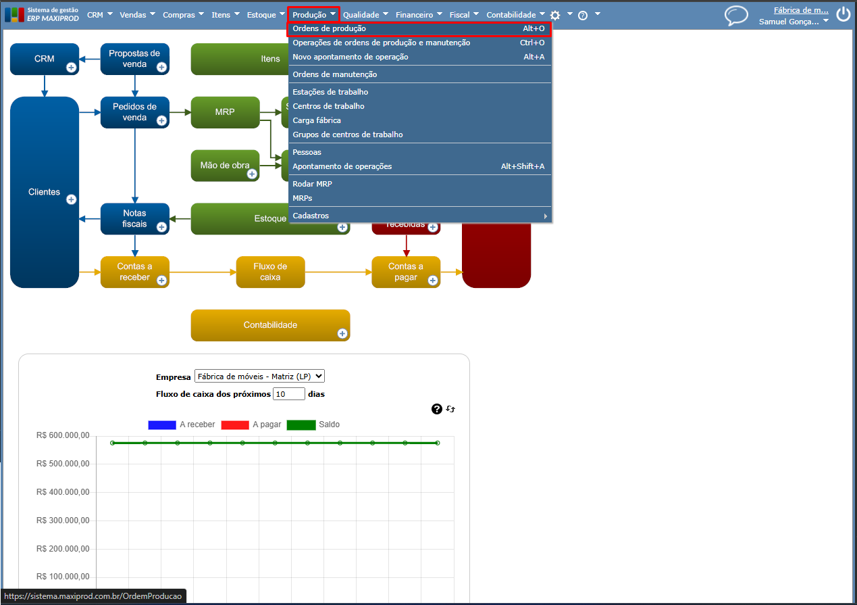Open the Contabilidade menu in top bar

(516, 14)
